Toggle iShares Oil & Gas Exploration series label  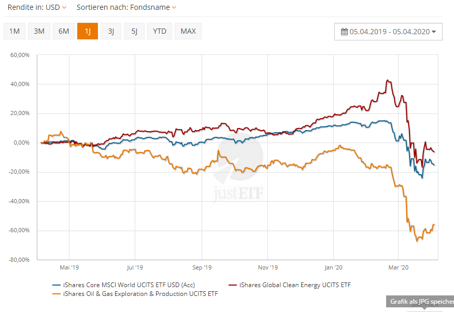point(140,294)
